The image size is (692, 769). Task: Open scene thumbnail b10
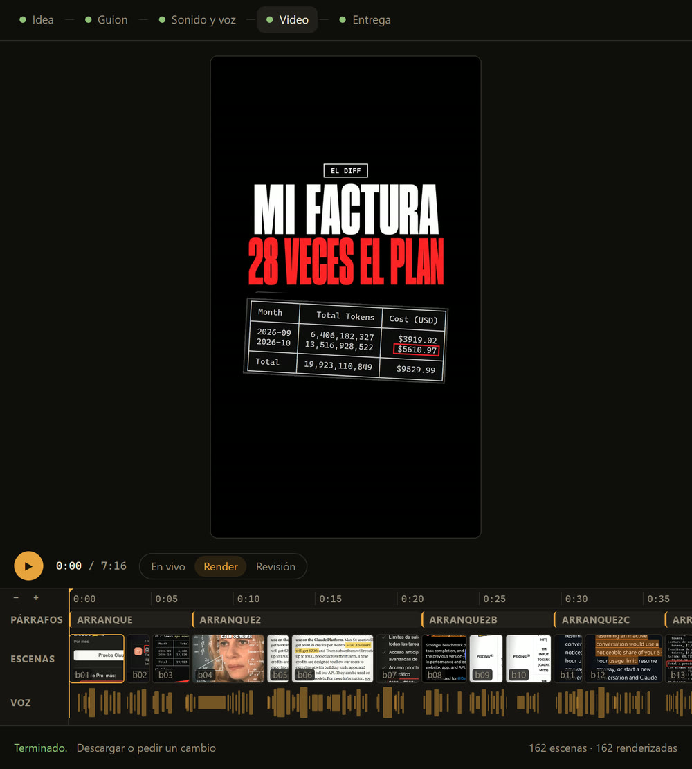pos(528,659)
